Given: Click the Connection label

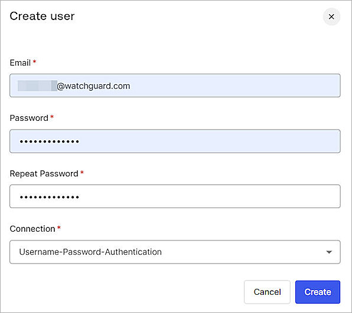Looking at the screenshot, I should [x=32, y=229].
